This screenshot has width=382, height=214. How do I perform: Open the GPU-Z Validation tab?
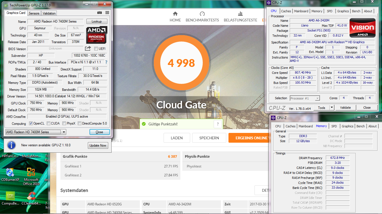pyautogui.click(x=49, y=13)
